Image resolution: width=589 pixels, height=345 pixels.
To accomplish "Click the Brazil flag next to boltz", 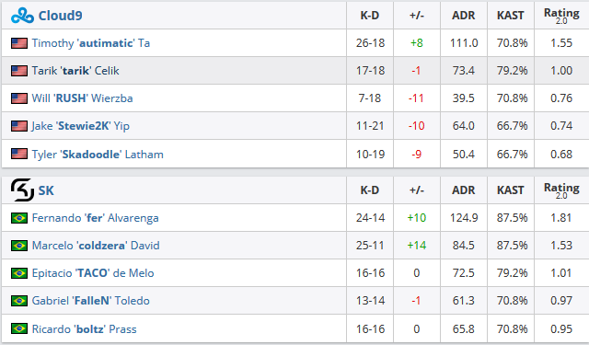I will pyautogui.click(x=19, y=328).
